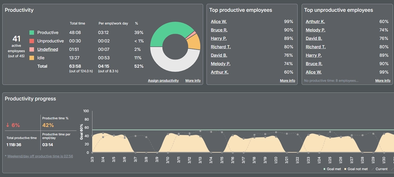Open the Undefined category link
394x177 pixels.
click(47, 49)
